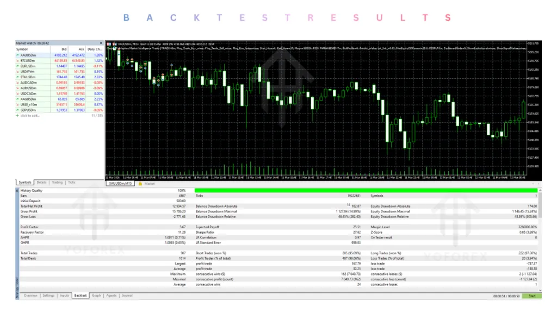Click 'click to add...' symbol field

(x=30, y=116)
